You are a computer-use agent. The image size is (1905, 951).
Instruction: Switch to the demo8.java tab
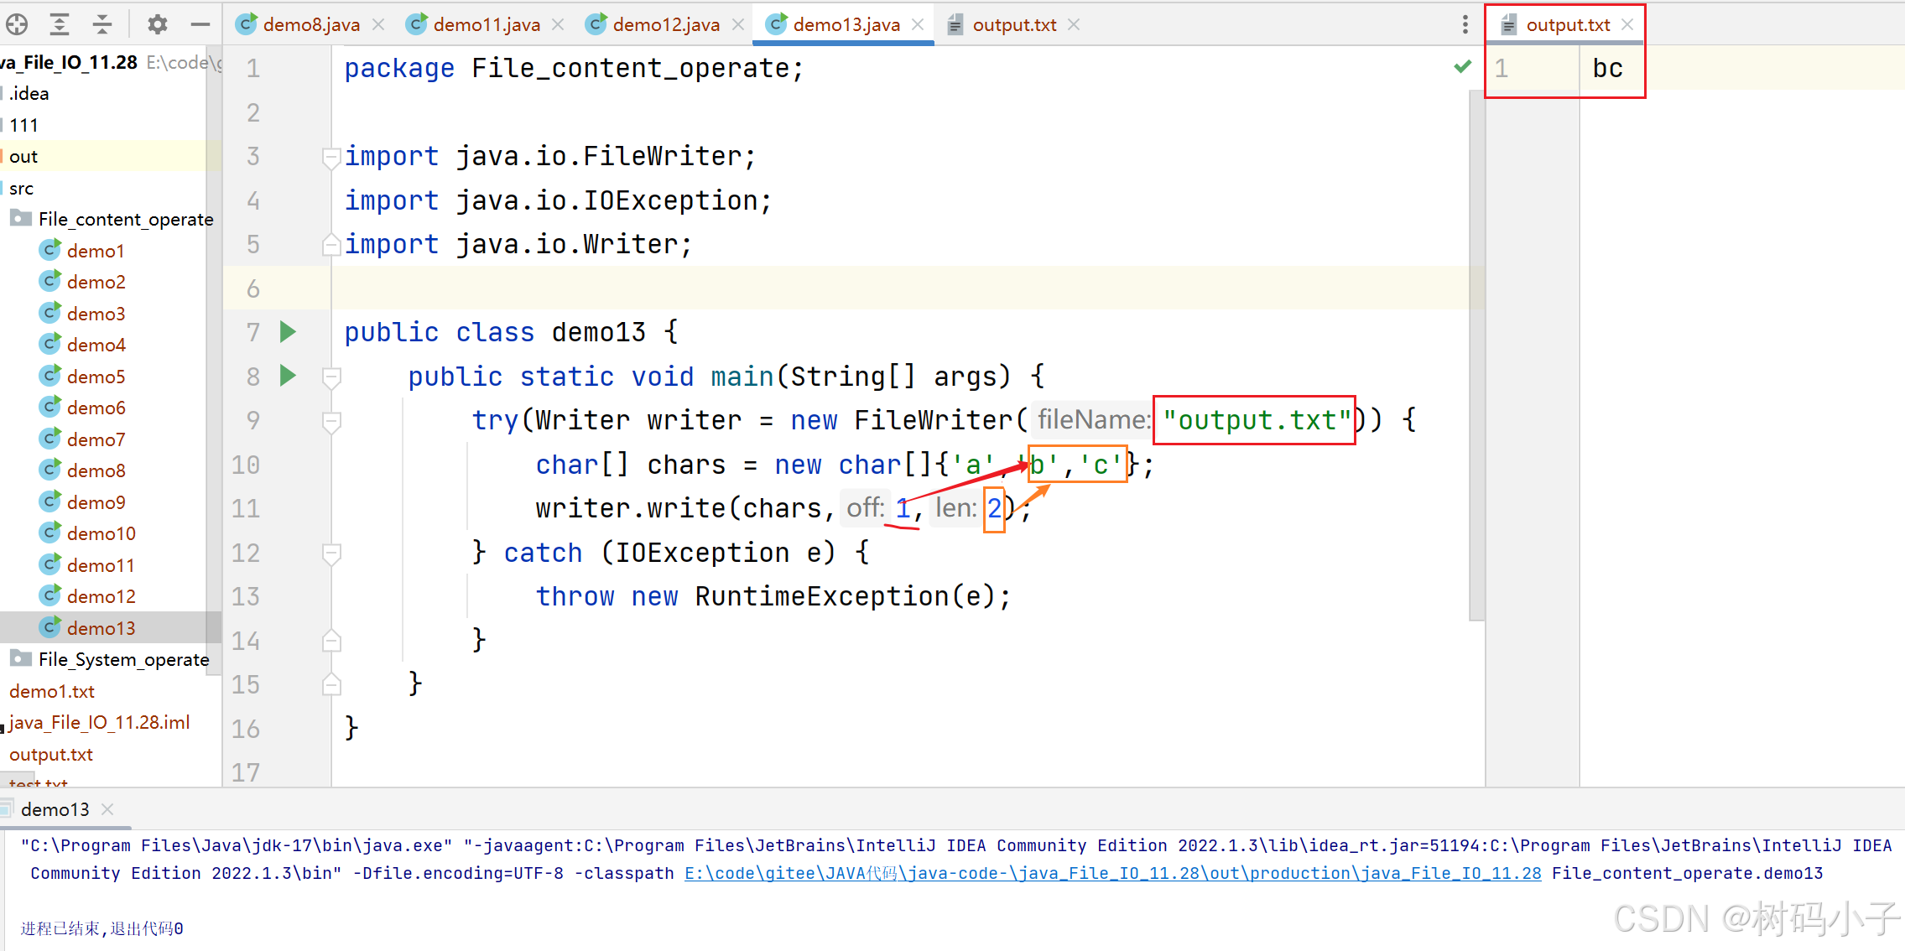pos(310,24)
